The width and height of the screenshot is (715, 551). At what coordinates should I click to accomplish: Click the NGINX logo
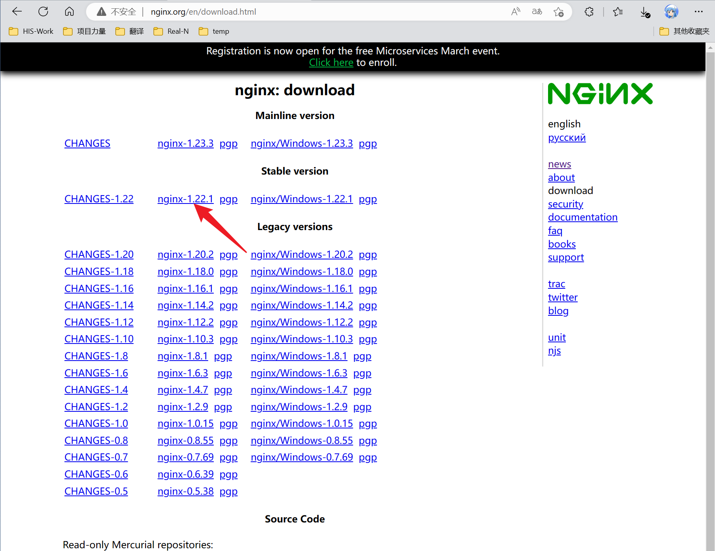point(600,94)
